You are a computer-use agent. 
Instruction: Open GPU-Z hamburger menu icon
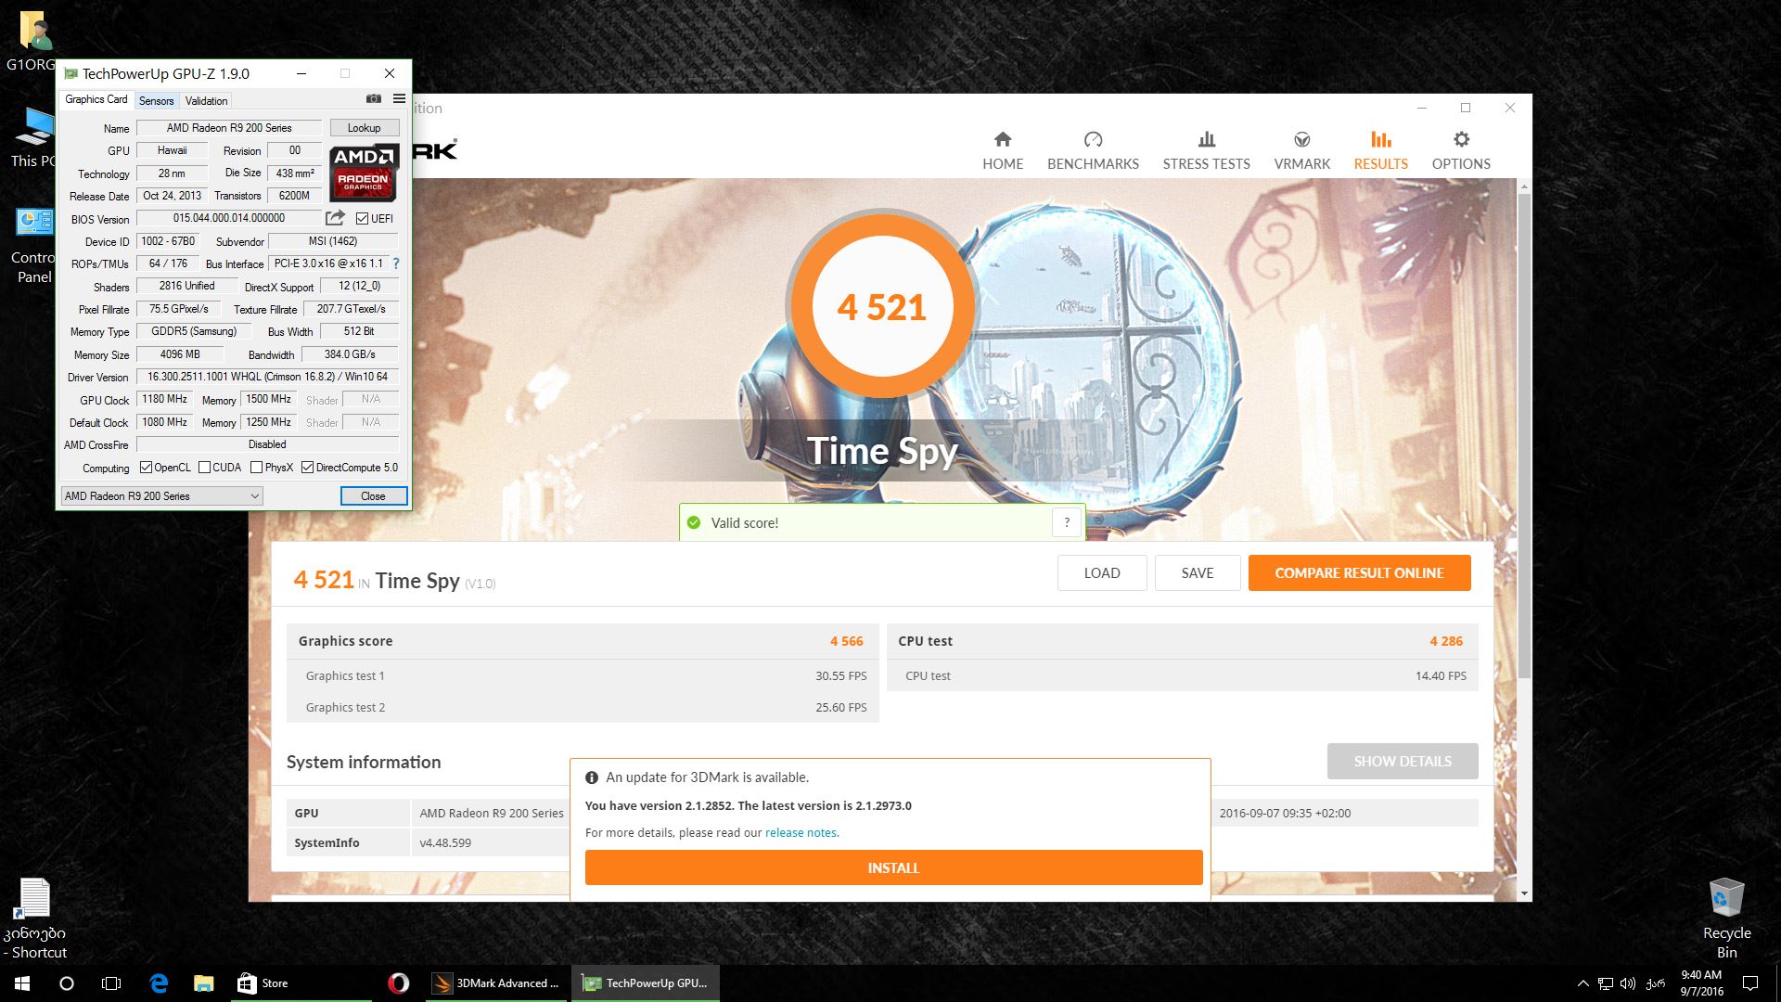tap(399, 99)
